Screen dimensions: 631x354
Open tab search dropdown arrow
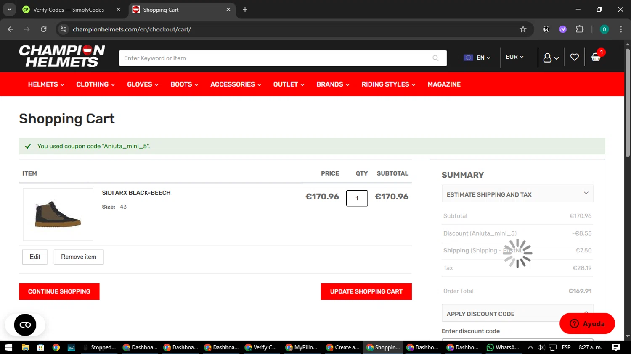coord(9,10)
